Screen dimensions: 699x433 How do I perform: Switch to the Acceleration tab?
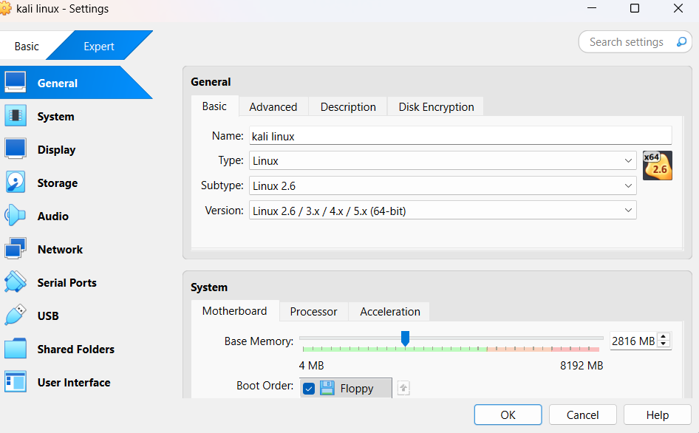pyautogui.click(x=390, y=311)
